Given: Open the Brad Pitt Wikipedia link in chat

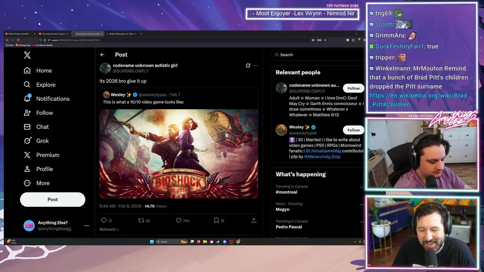Looking at the screenshot, I should 418,100.
